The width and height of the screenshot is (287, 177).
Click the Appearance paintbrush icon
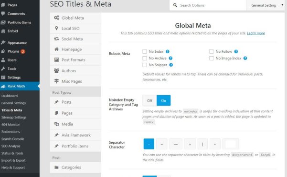point(3,42)
